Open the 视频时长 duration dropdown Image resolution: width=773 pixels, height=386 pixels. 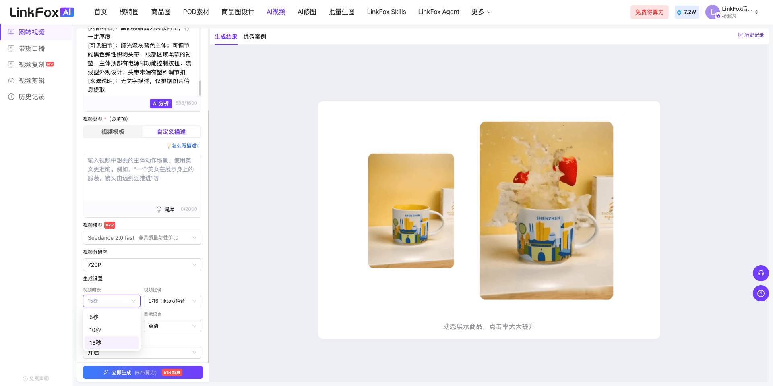coord(112,301)
